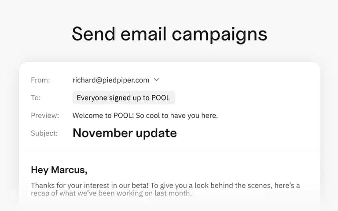Click the Preview: label
The height and width of the screenshot is (211, 338).
tap(45, 116)
